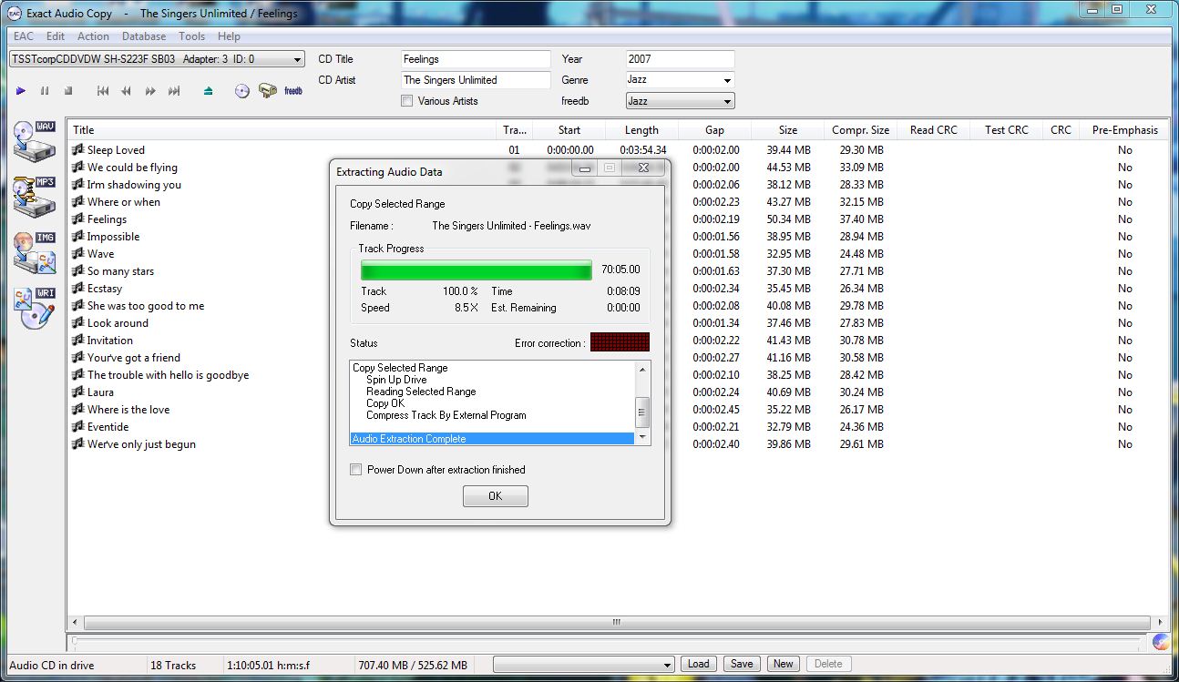Click the Stop playback icon
The image size is (1179, 682).
point(68,91)
